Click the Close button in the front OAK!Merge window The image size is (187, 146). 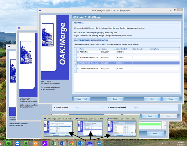115,99
